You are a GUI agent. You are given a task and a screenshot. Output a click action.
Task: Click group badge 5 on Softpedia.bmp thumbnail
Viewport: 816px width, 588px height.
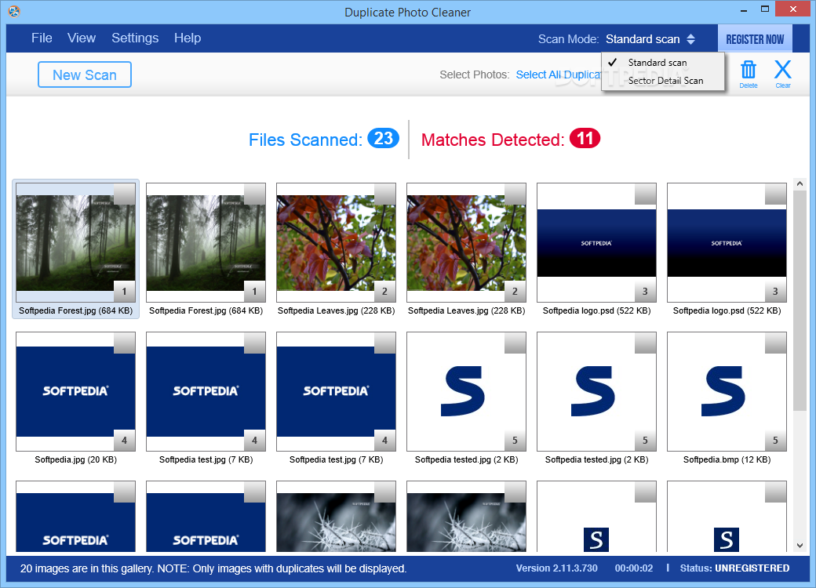(x=775, y=441)
